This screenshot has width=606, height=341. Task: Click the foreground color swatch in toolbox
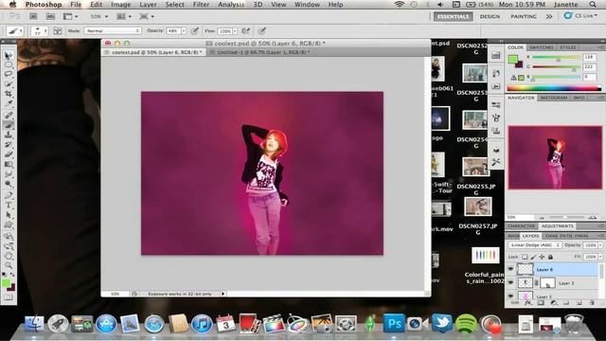click(x=6, y=283)
